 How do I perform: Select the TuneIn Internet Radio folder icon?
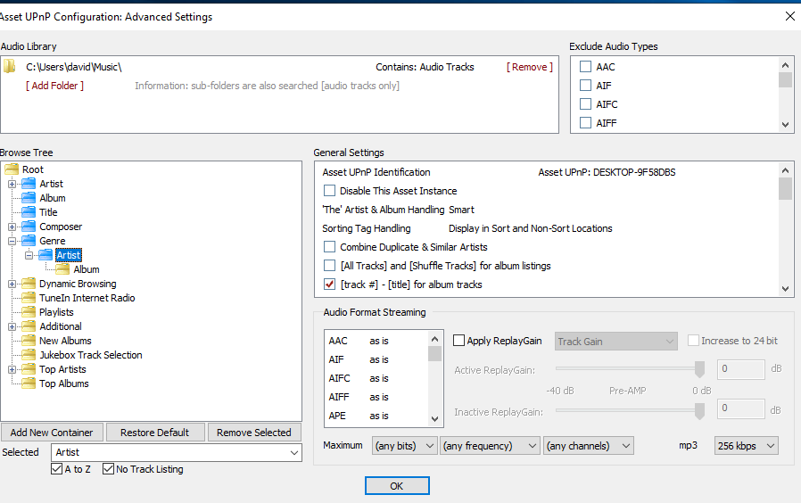coord(29,298)
